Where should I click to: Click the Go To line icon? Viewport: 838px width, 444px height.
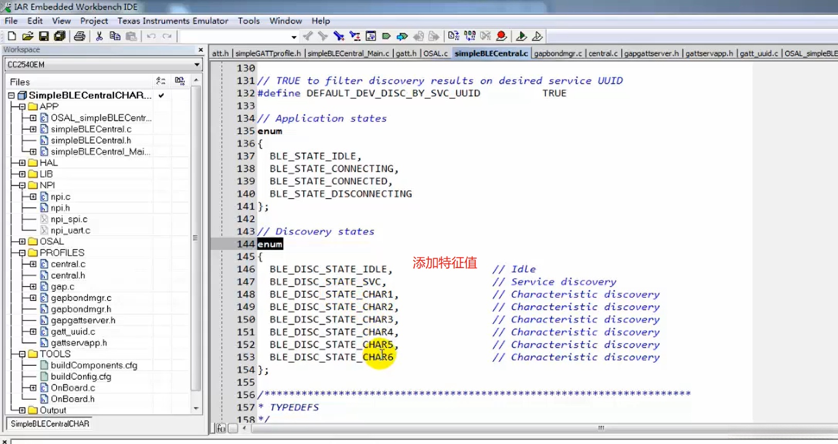(x=371, y=36)
